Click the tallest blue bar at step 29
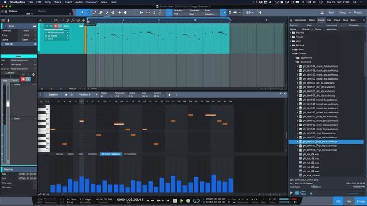Viewport: 367px width, 206px height. (213, 183)
